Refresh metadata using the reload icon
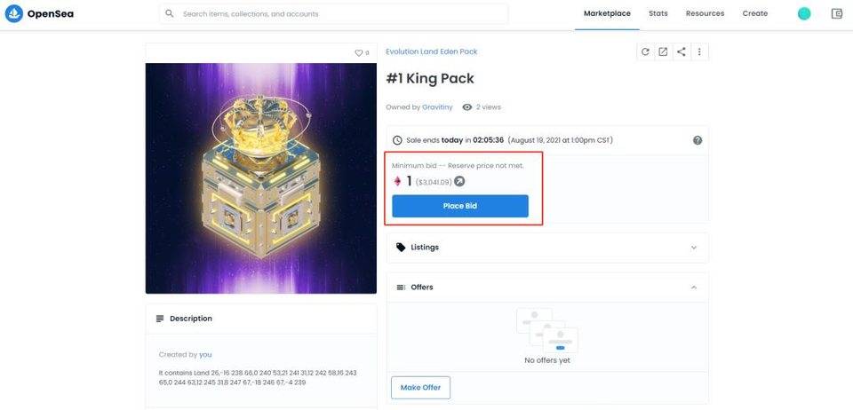This screenshot has height=410, width=853. pyautogui.click(x=645, y=51)
